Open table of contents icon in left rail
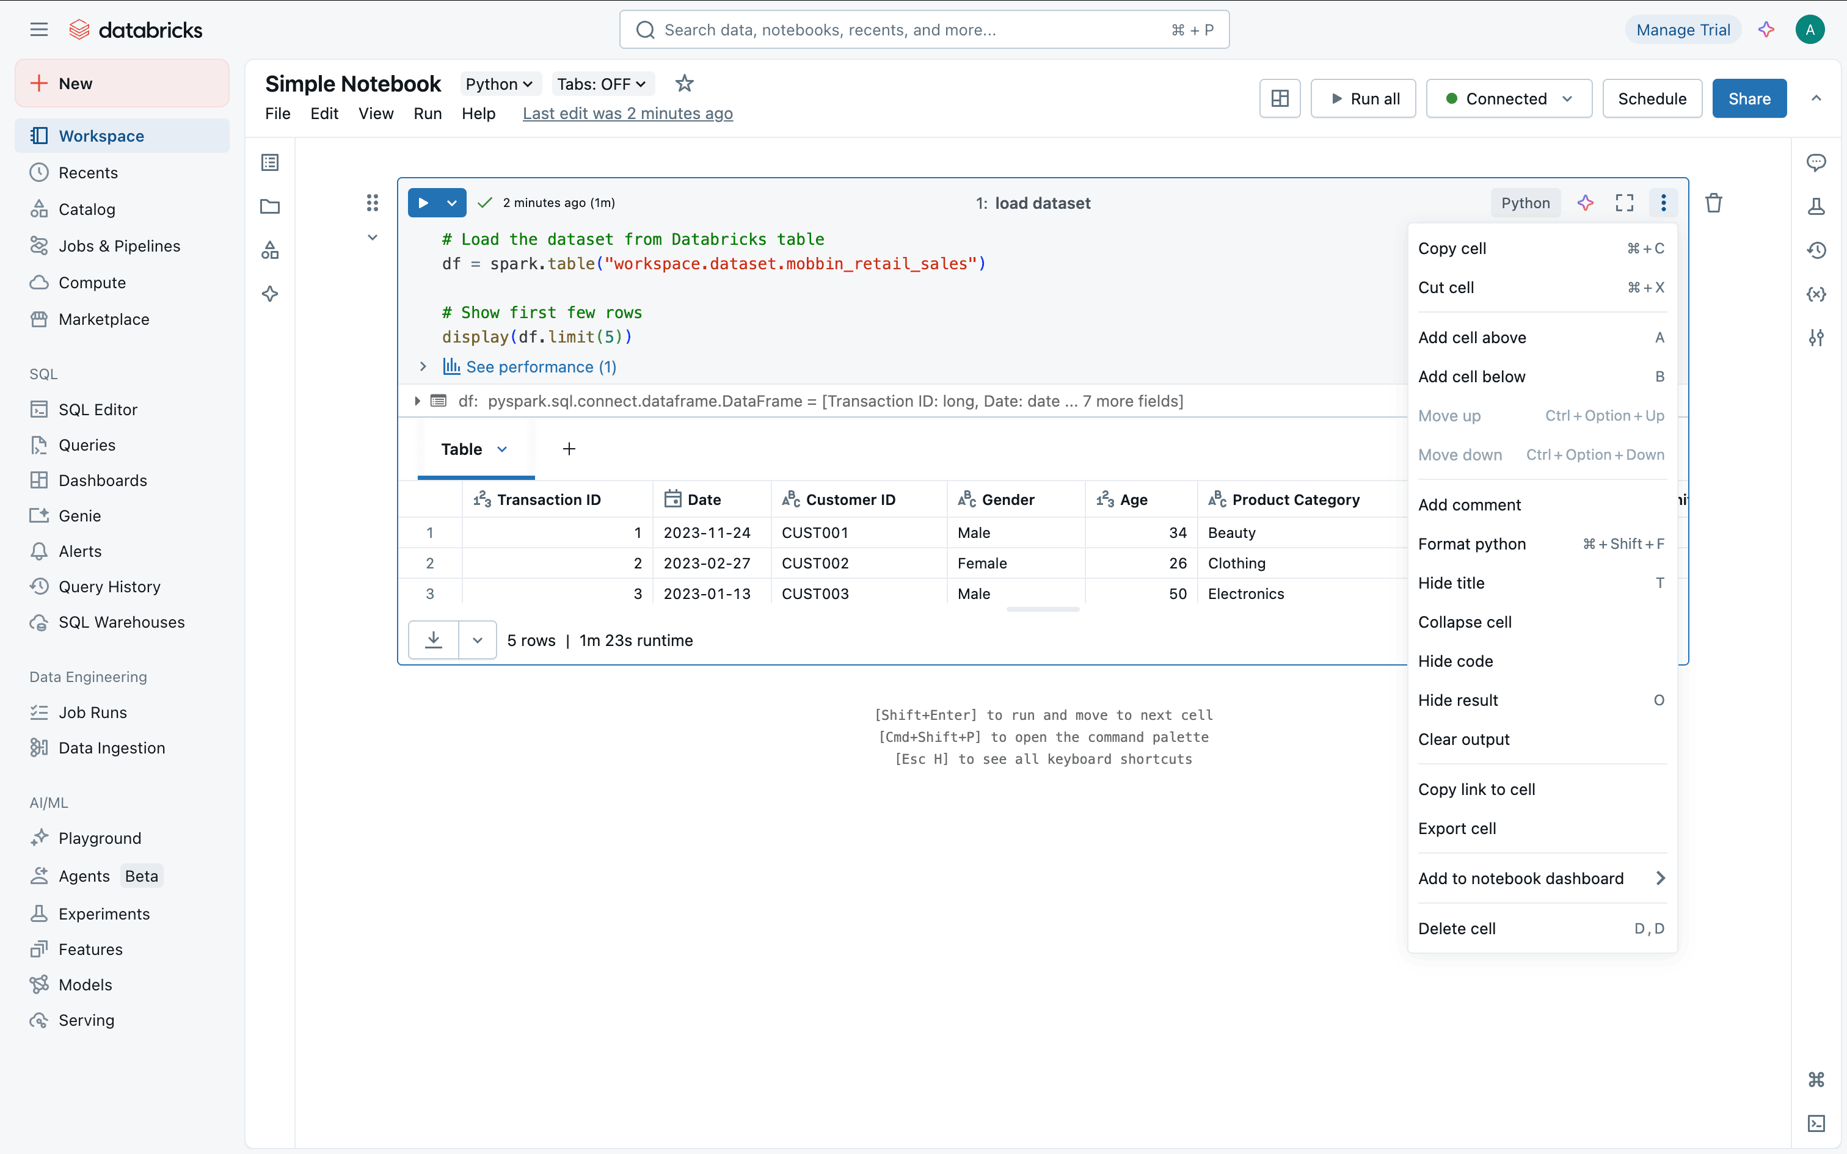This screenshot has width=1847, height=1154. tap(270, 162)
